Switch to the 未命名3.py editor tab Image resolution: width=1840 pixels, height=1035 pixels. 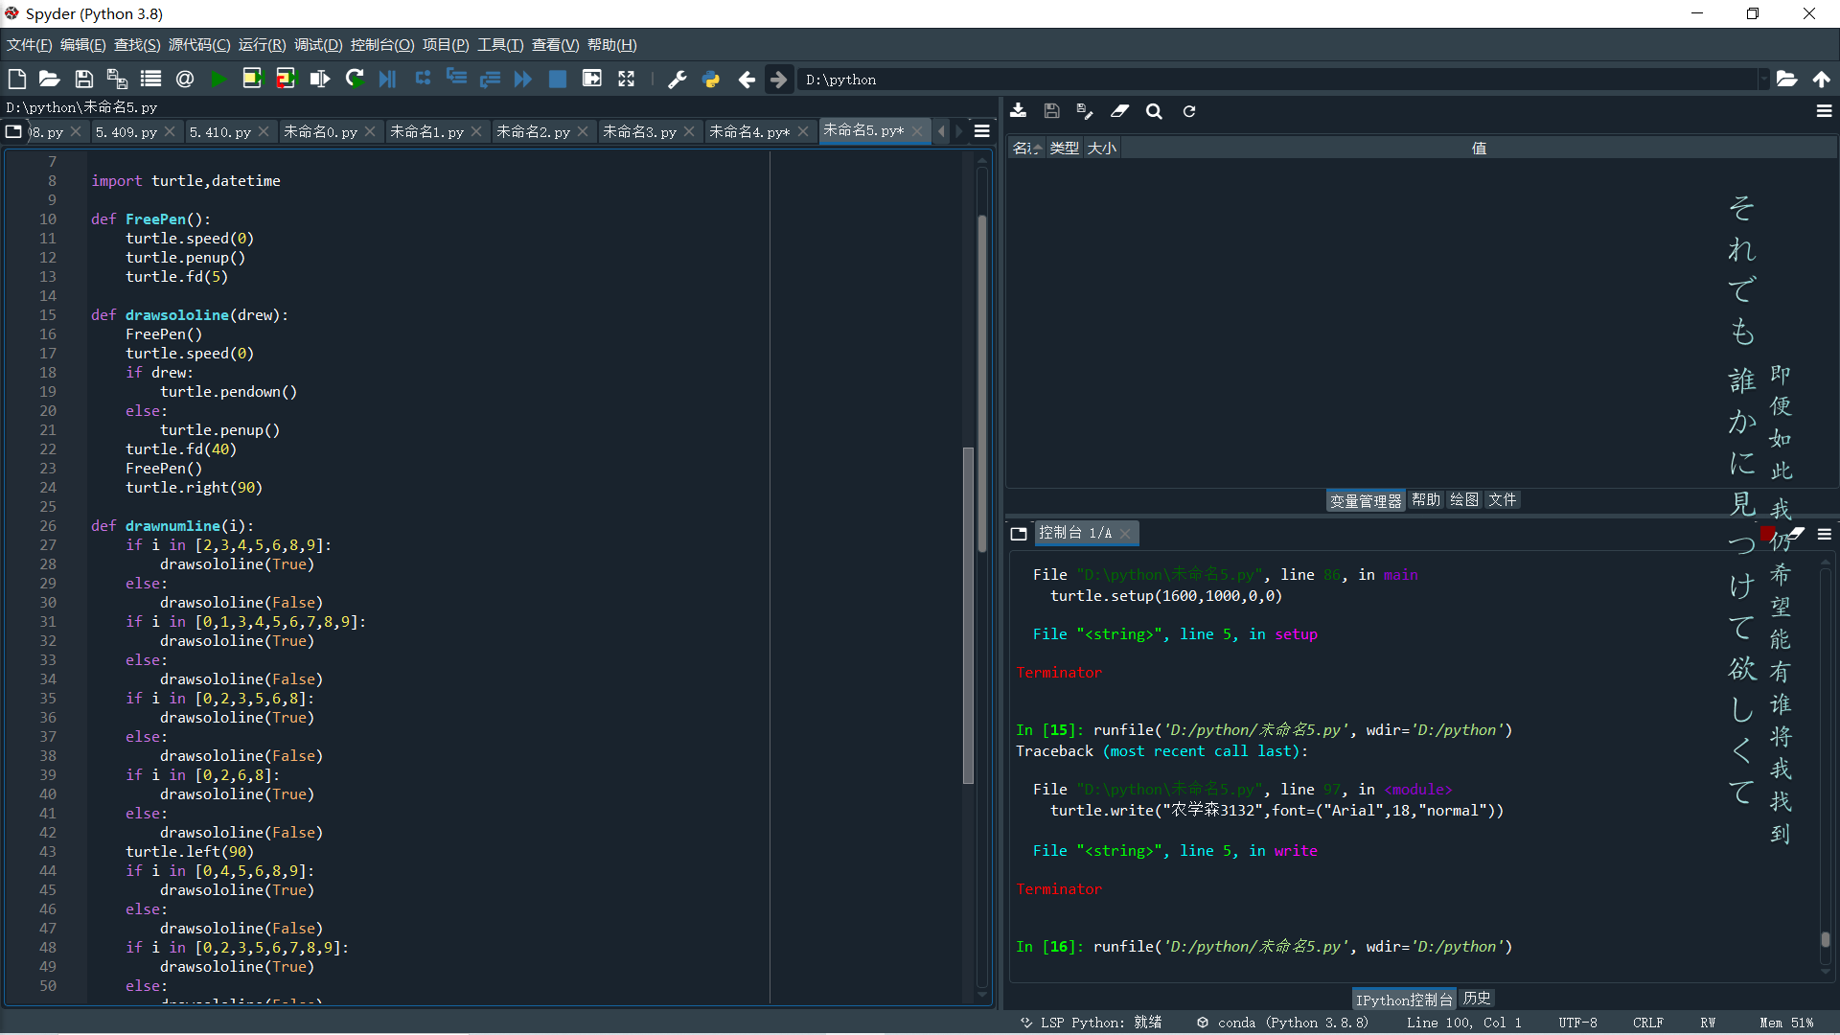pyautogui.click(x=639, y=132)
